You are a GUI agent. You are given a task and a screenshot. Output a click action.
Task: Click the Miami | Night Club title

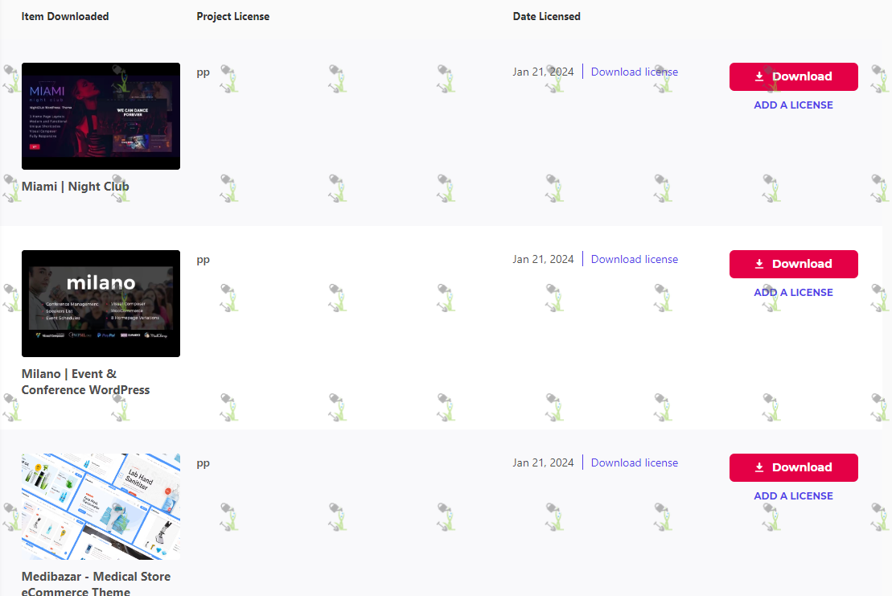(75, 187)
